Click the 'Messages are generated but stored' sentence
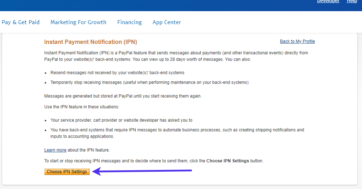Screen dimensions: 362x189 [x=123, y=96]
